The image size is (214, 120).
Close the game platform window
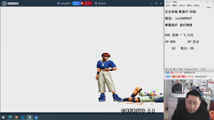point(161,3)
